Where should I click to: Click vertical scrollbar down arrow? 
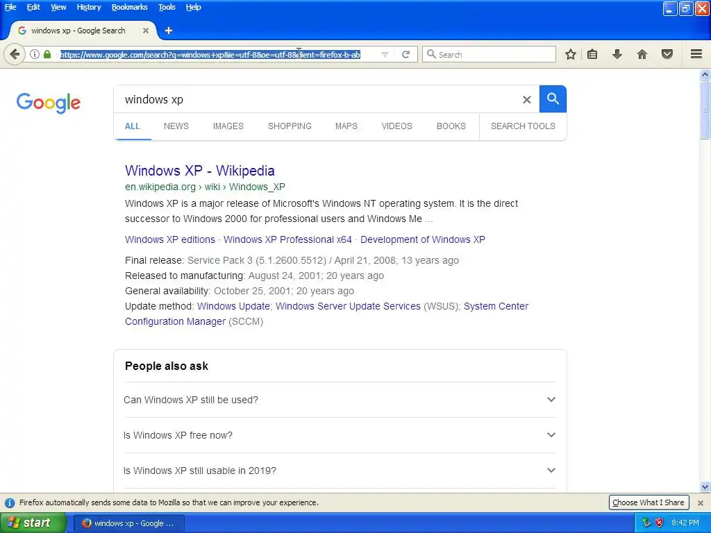tap(705, 487)
